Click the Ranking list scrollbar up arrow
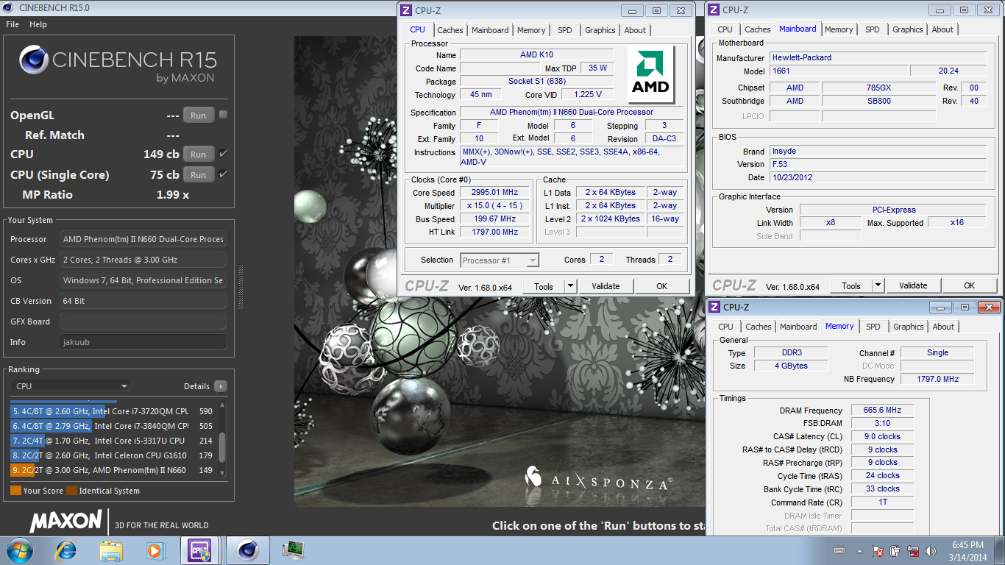The image size is (1005, 565). (x=223, y=405)
